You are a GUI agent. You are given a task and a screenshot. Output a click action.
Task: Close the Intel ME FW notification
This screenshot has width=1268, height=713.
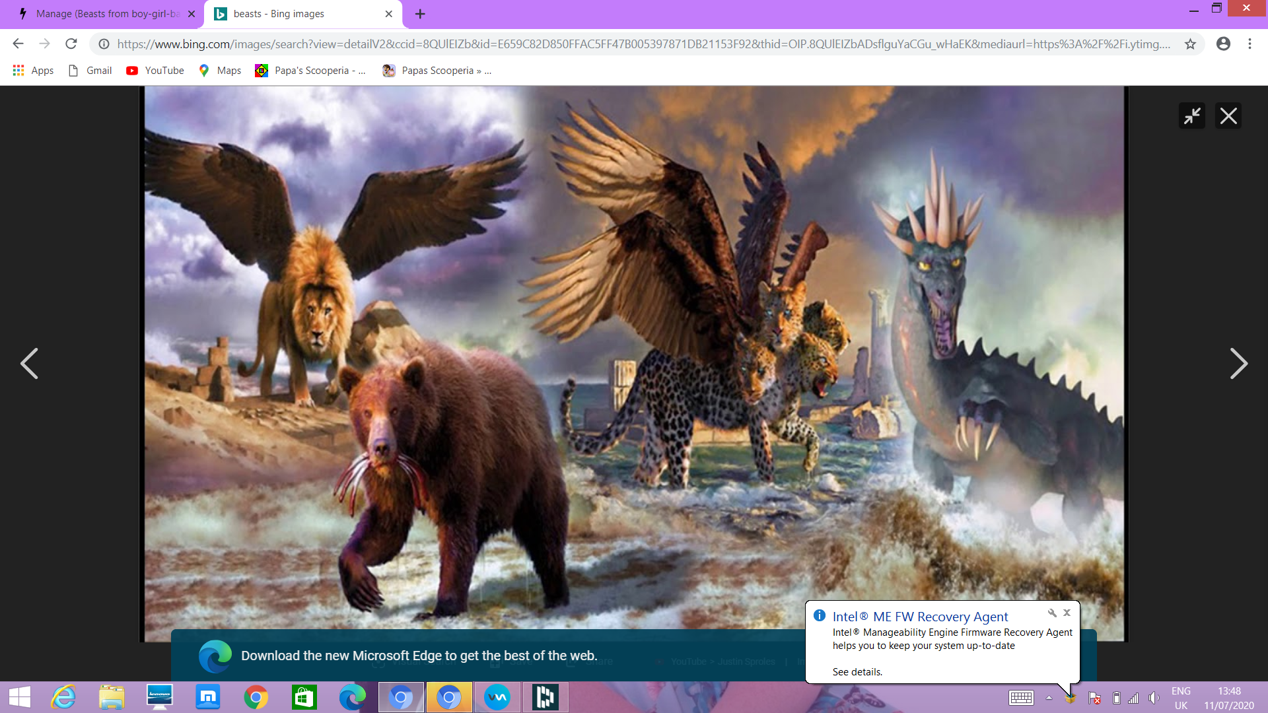pyautogui.click(x=1067, y=613)
